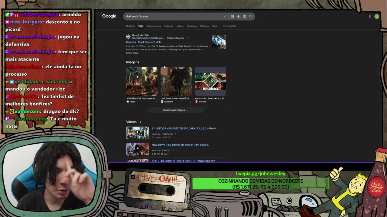
Task: Click the 'Dark Souls 2 SotFS' caption
Action: click(210, 98)
